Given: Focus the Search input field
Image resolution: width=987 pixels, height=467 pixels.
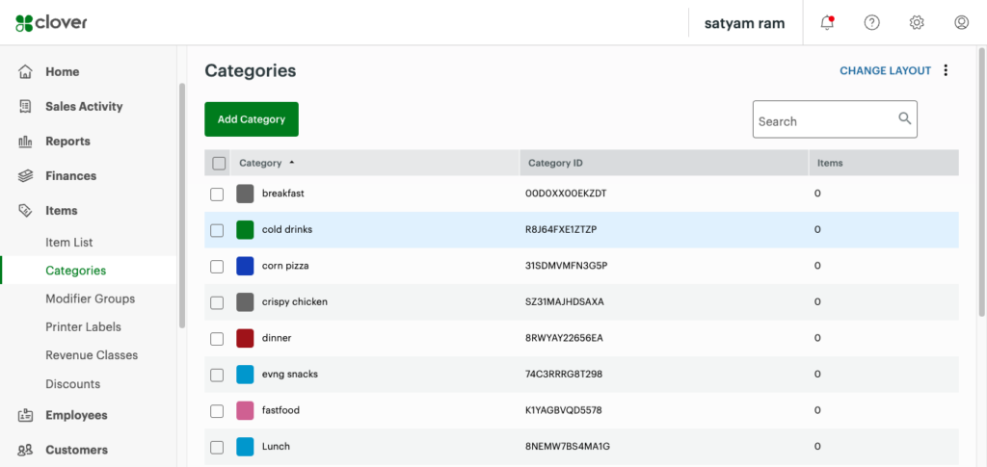Looking at the screenshot, I should (x=824, y=121).
